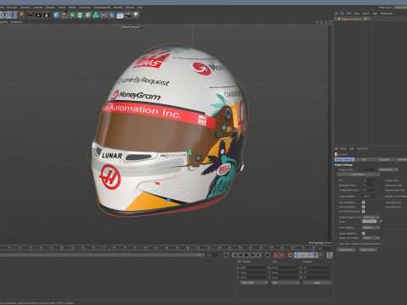Viewport: 407px width, 305px height.
Task: Click the Render View clapperboard icon
Action: [x=31, y=14]
